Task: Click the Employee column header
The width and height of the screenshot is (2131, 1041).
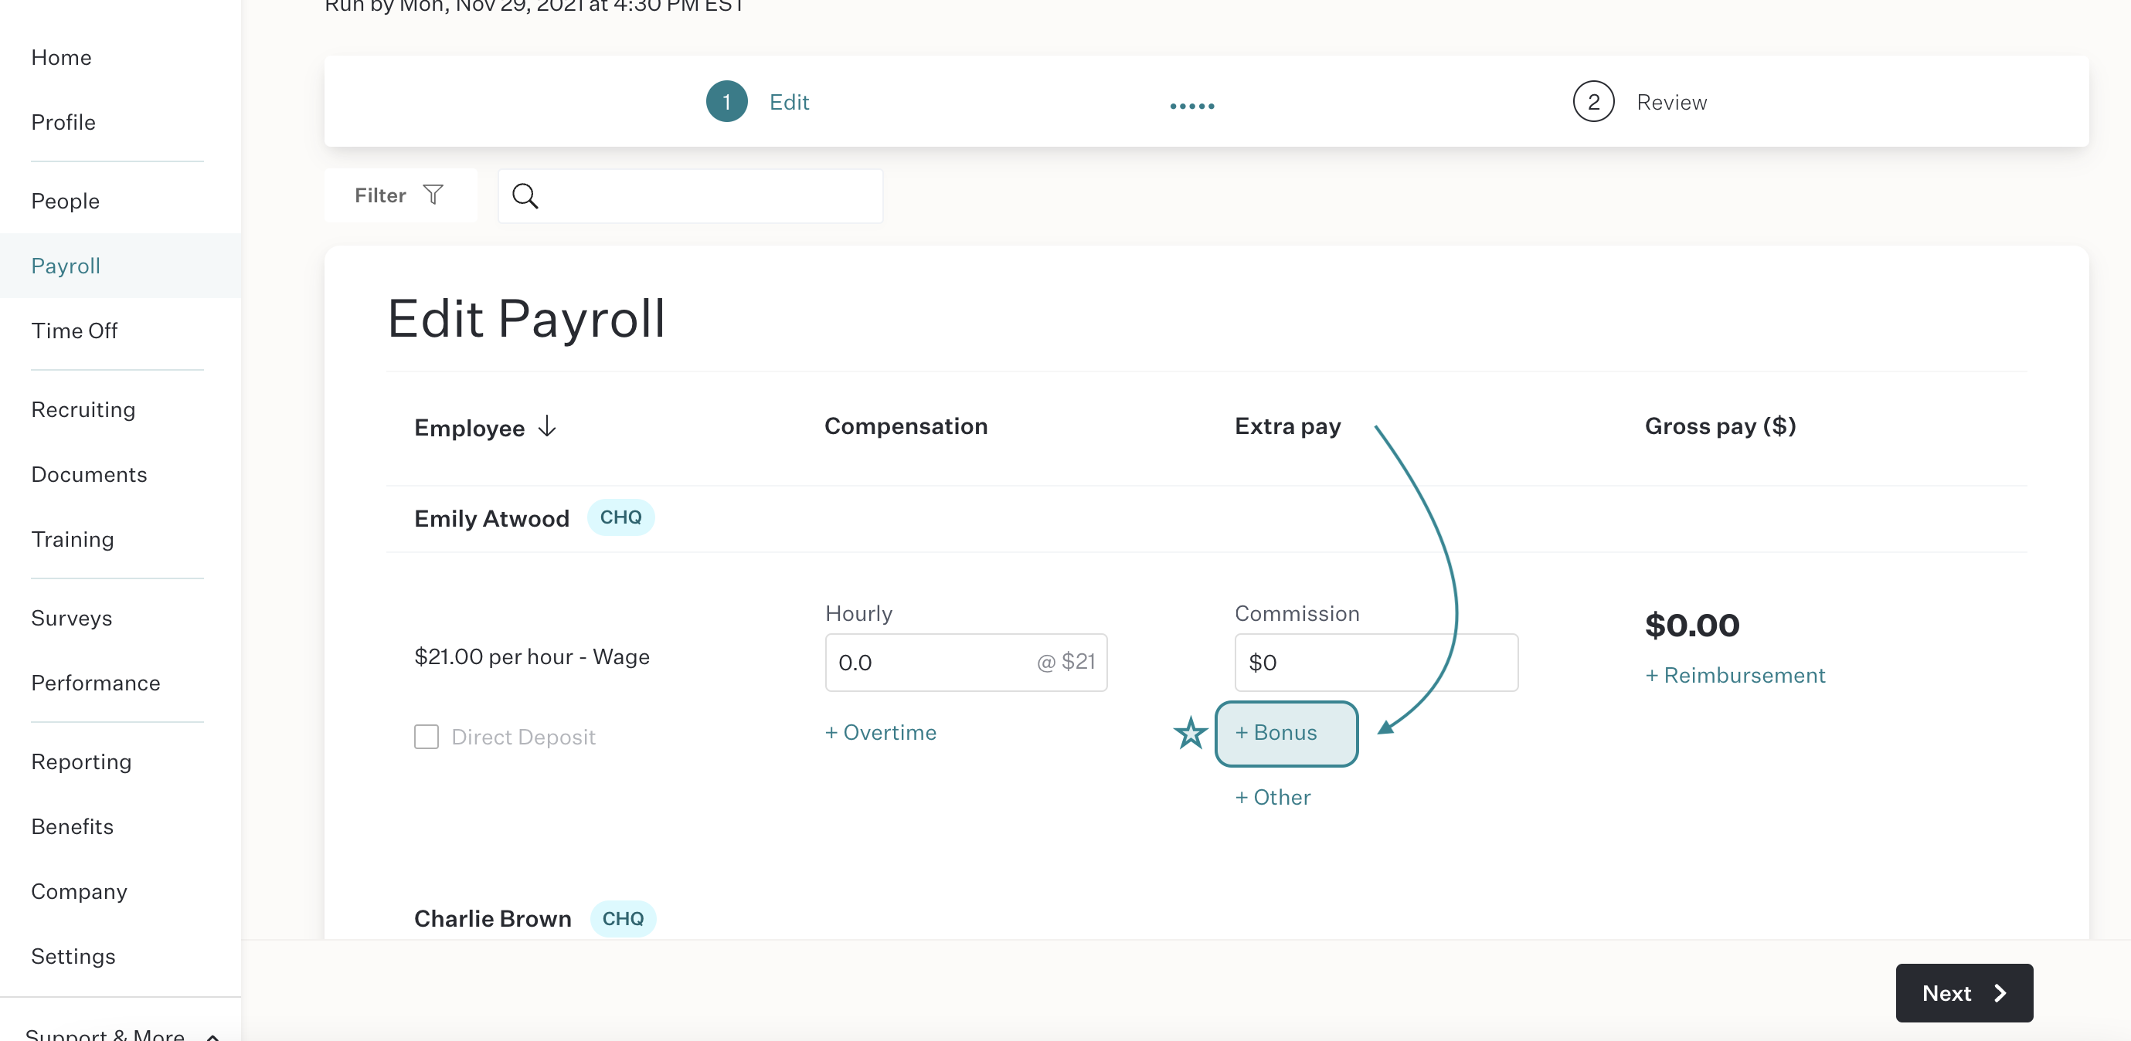Action: (469, 429)
